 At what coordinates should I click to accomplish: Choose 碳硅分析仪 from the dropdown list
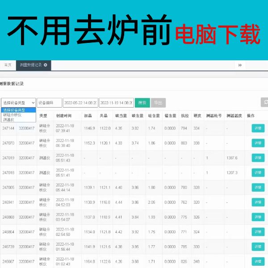12,115
